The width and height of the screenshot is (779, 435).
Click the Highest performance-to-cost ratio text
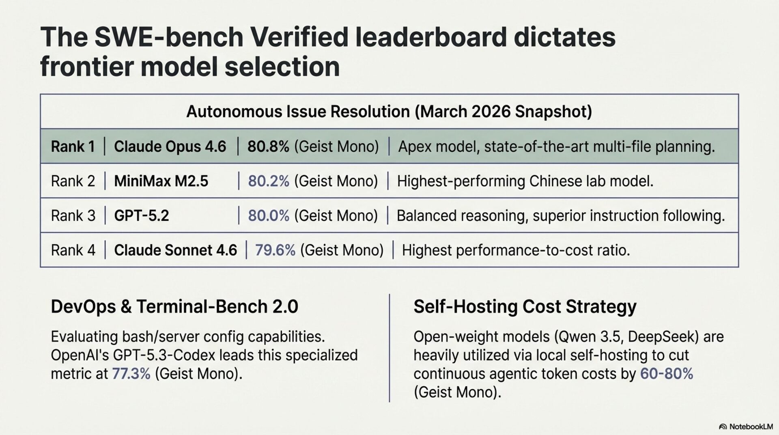(x=516, y=250)
